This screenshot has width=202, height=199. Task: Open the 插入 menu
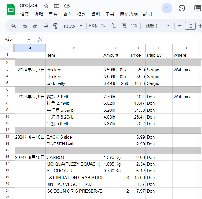point(67,14)
